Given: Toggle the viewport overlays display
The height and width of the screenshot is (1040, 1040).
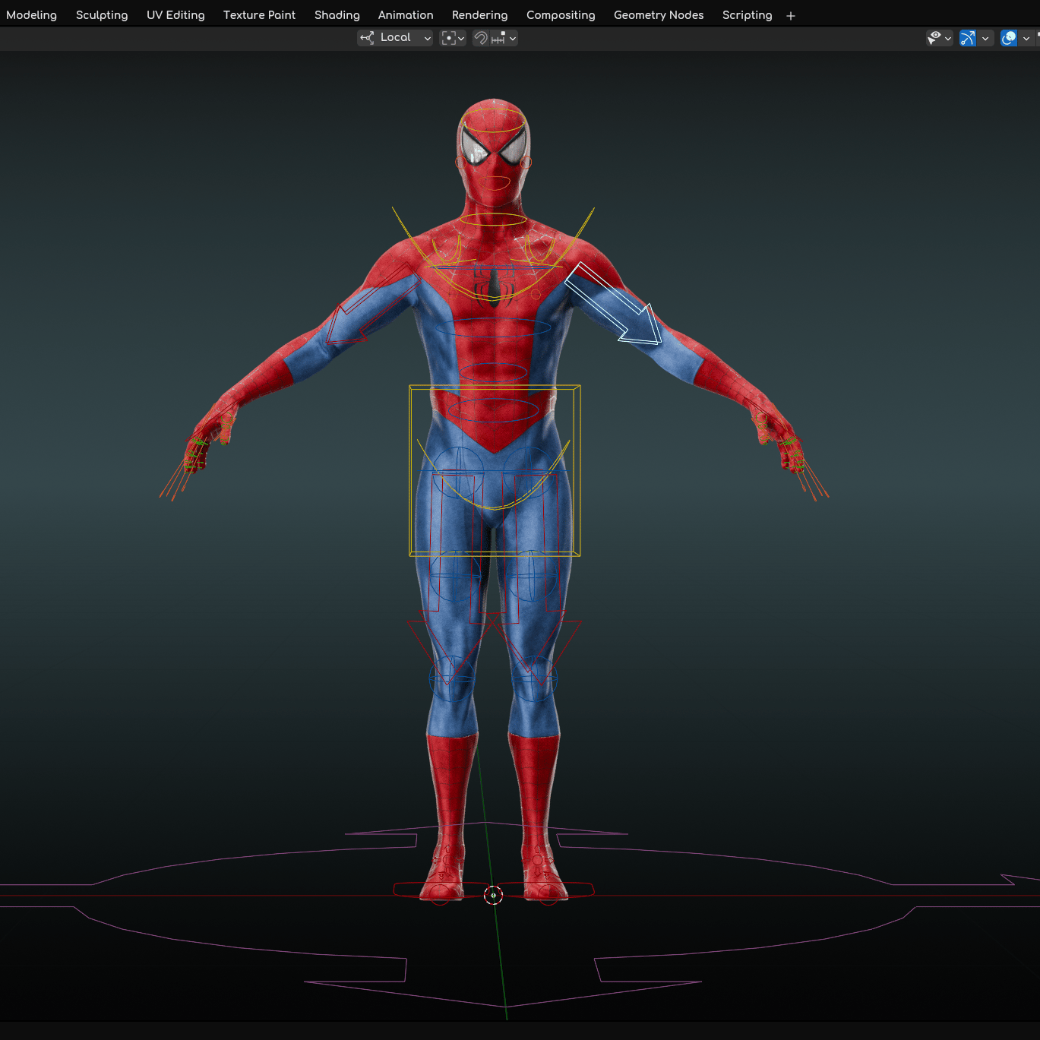Looking at the screenshot, I should click(1009, 38).
